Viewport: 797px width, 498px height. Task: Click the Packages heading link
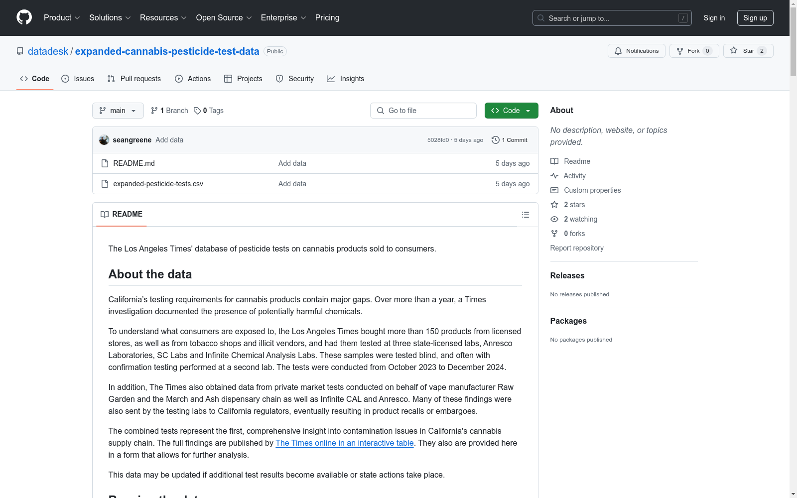pos(568,321)
